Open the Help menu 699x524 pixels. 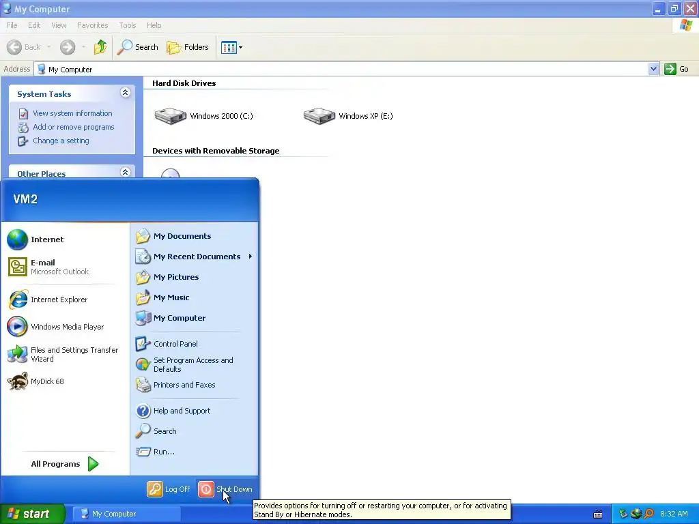pyautogui.click(x=154, y=25)
